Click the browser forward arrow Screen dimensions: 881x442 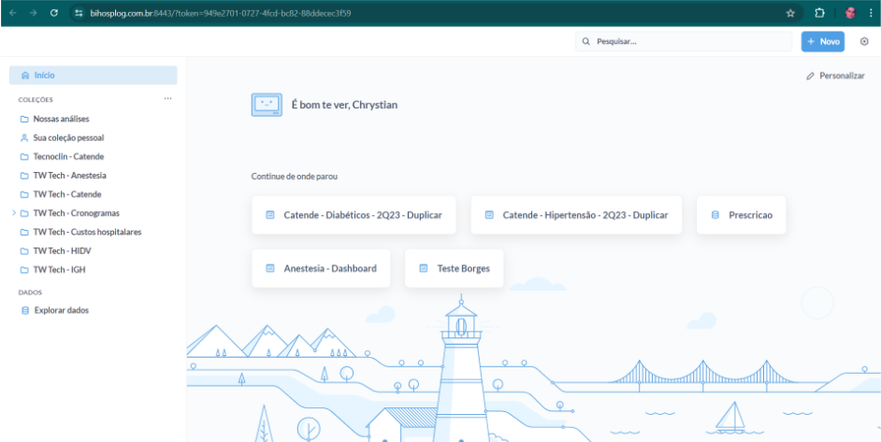[33, 13]
